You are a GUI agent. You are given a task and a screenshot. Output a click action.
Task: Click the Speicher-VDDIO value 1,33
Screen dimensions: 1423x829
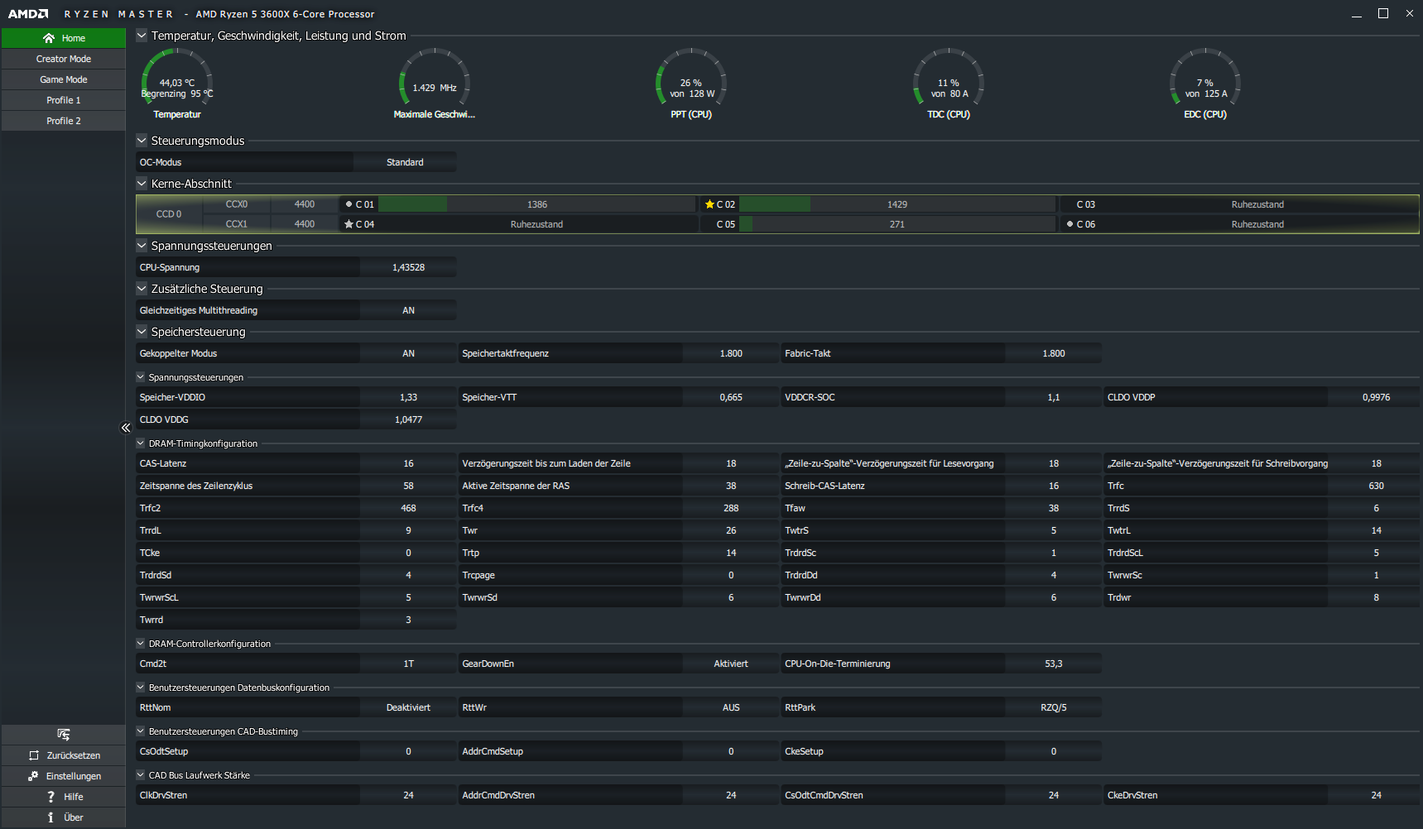point(408,397)
